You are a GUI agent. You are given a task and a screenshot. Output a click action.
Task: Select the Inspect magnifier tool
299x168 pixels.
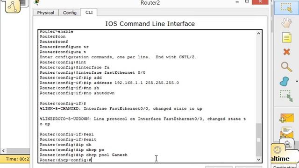click(x=286, y=67)
